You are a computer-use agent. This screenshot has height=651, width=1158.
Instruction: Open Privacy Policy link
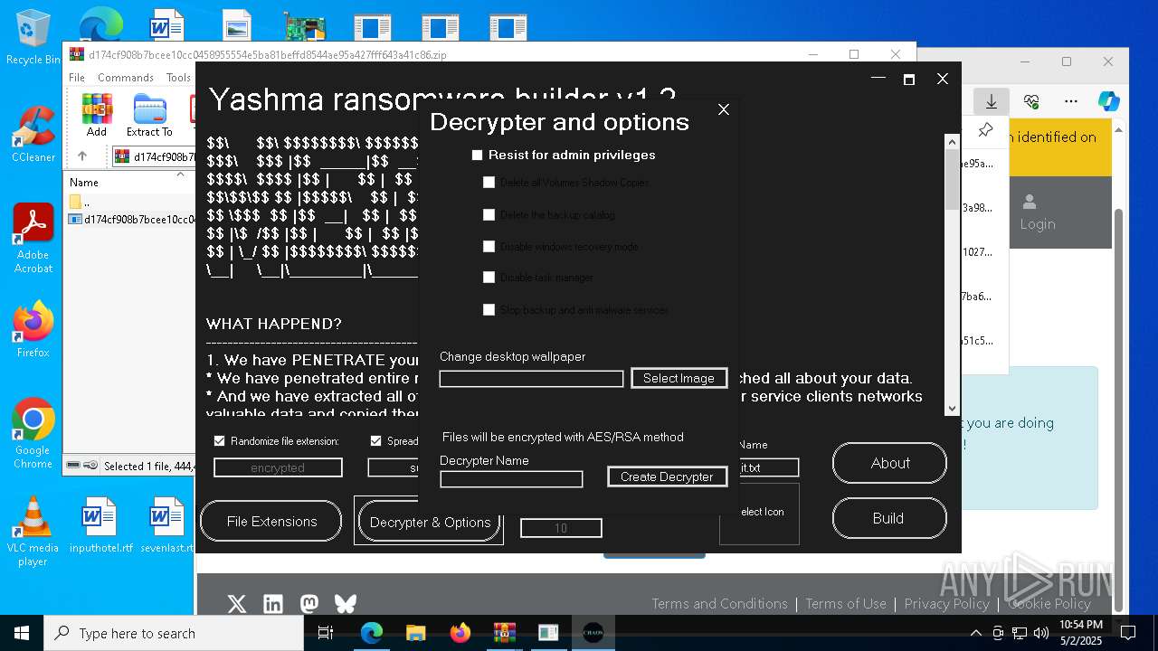click(x=946, y=604)
